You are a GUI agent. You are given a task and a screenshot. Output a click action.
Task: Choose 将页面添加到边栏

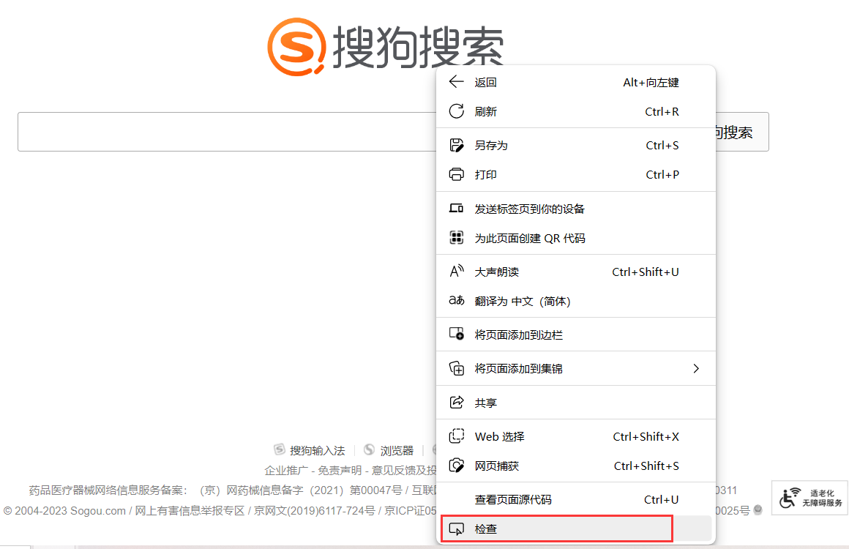tap(575, 334)
